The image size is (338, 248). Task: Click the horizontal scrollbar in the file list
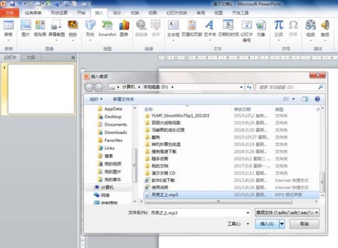(218, 202)
